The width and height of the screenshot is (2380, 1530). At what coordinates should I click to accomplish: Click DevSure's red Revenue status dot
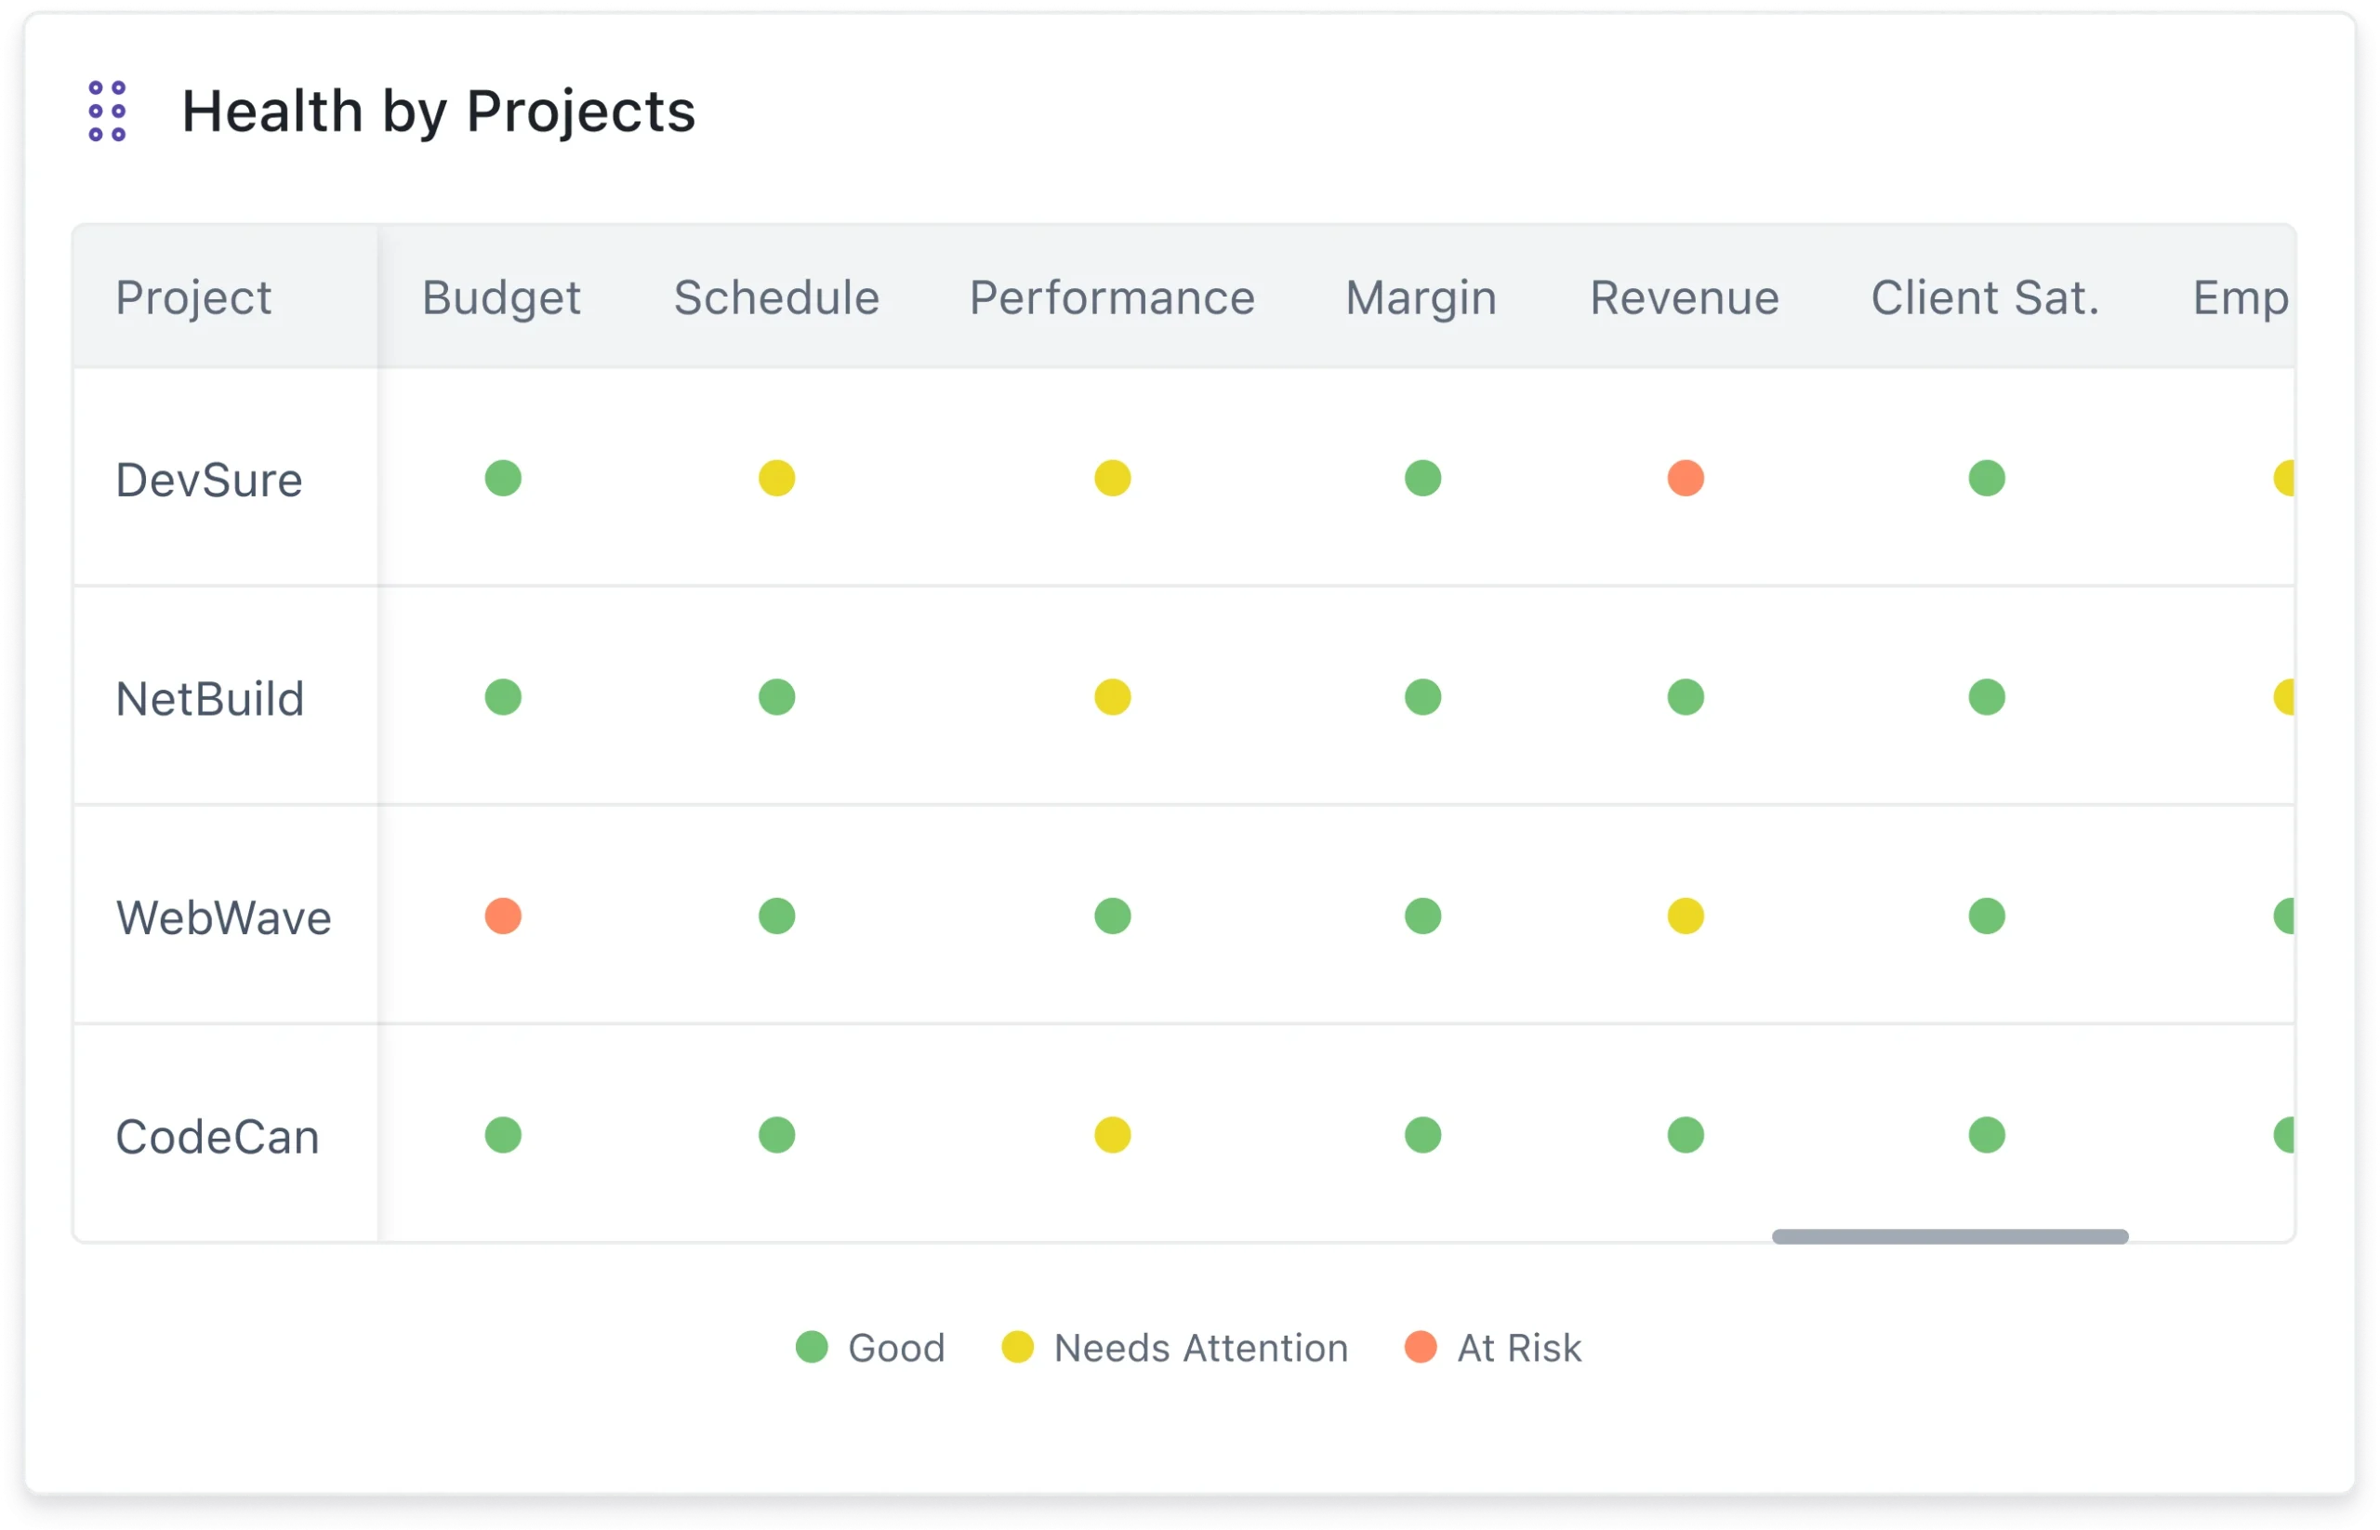tap(1686, 478)
